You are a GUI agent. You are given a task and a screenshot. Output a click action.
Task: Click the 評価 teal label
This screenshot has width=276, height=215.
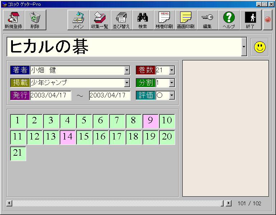pos(146,95)
